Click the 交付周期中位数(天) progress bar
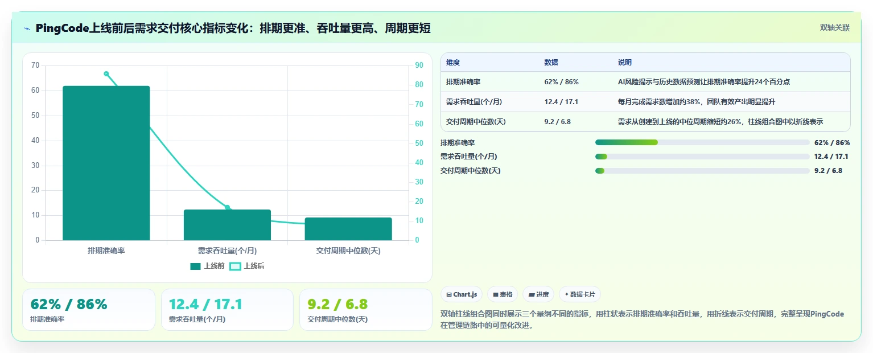The image size is (873, 353). [x=702, y=171]
